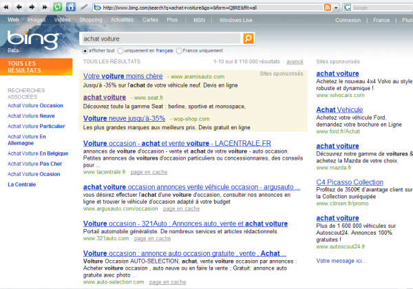Click related search 'Achat Voiture Pas Cher'
The height and width of the screenshot is (289, 413).
34,164
